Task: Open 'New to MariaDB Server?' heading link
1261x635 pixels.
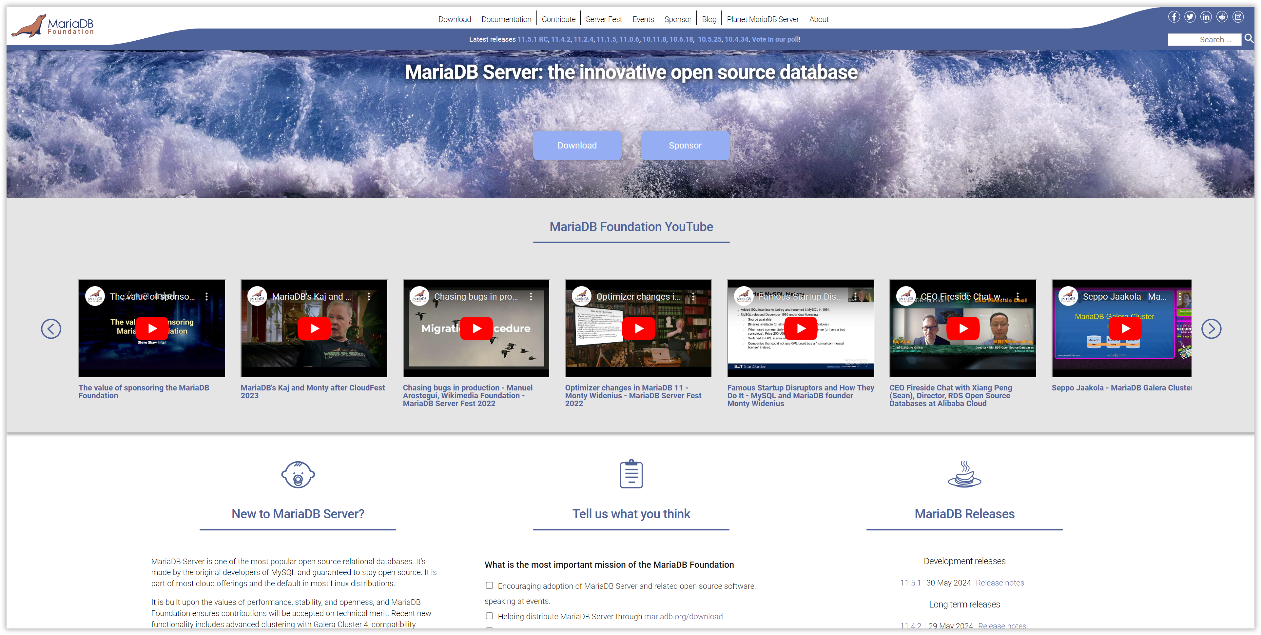Action: click(x=298, y=514)
